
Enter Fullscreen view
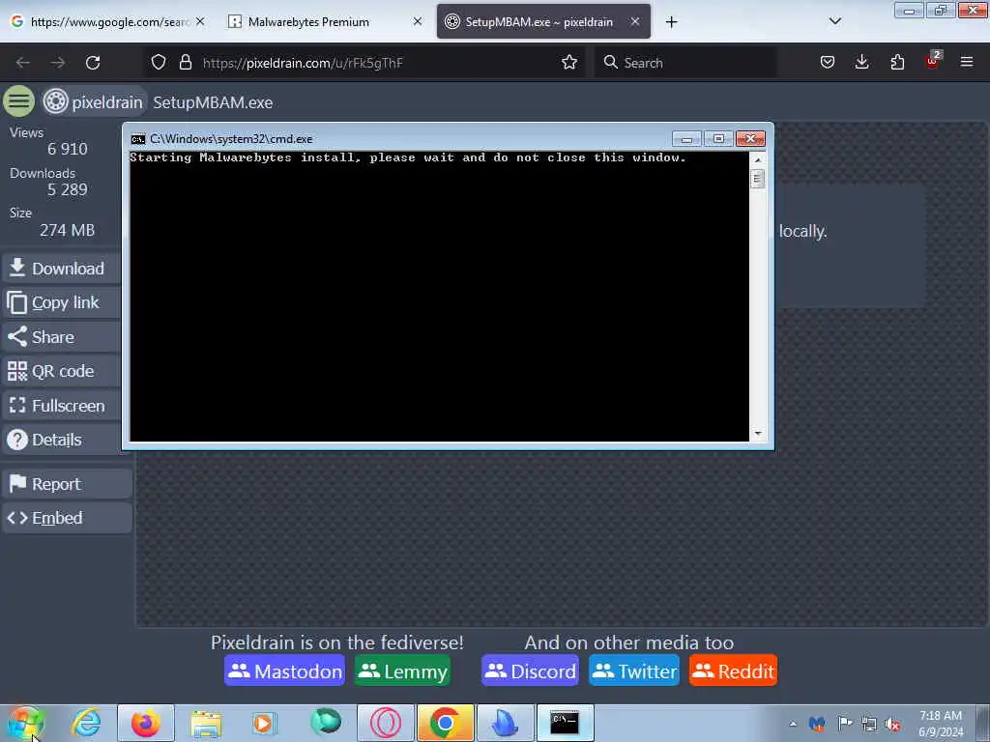pos(61,405)
